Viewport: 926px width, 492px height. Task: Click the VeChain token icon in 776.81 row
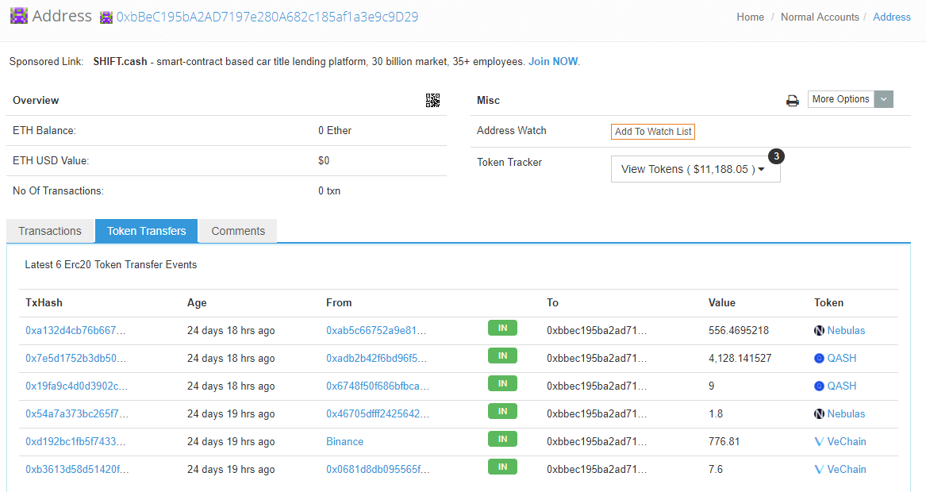click(x=819, y=442)
